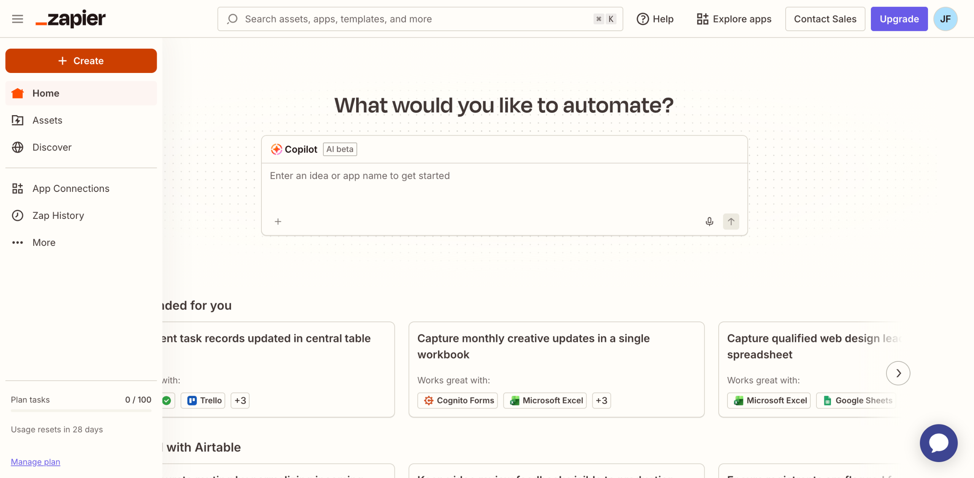
Task: Click the Zapier logo
Action: coord(71,19)
